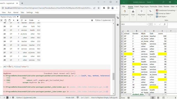Click the notebook trust shield status icon

click(x=78, y=97)
